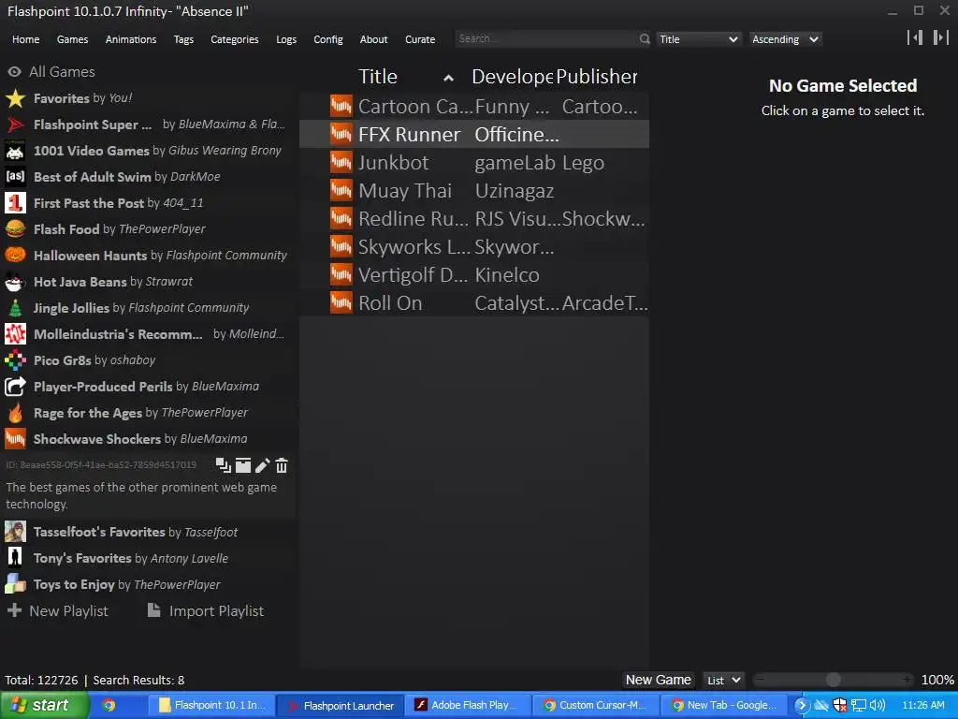The image size is (958, 719).
Task: Open the Home tab
Action: (x=25, y=39)
